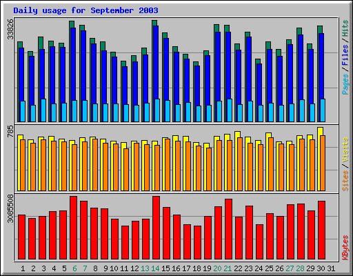The image size is (353, 276).
Task: Click day label 3 on the axis
Action: pyautogui.click(x=43, y=268)
